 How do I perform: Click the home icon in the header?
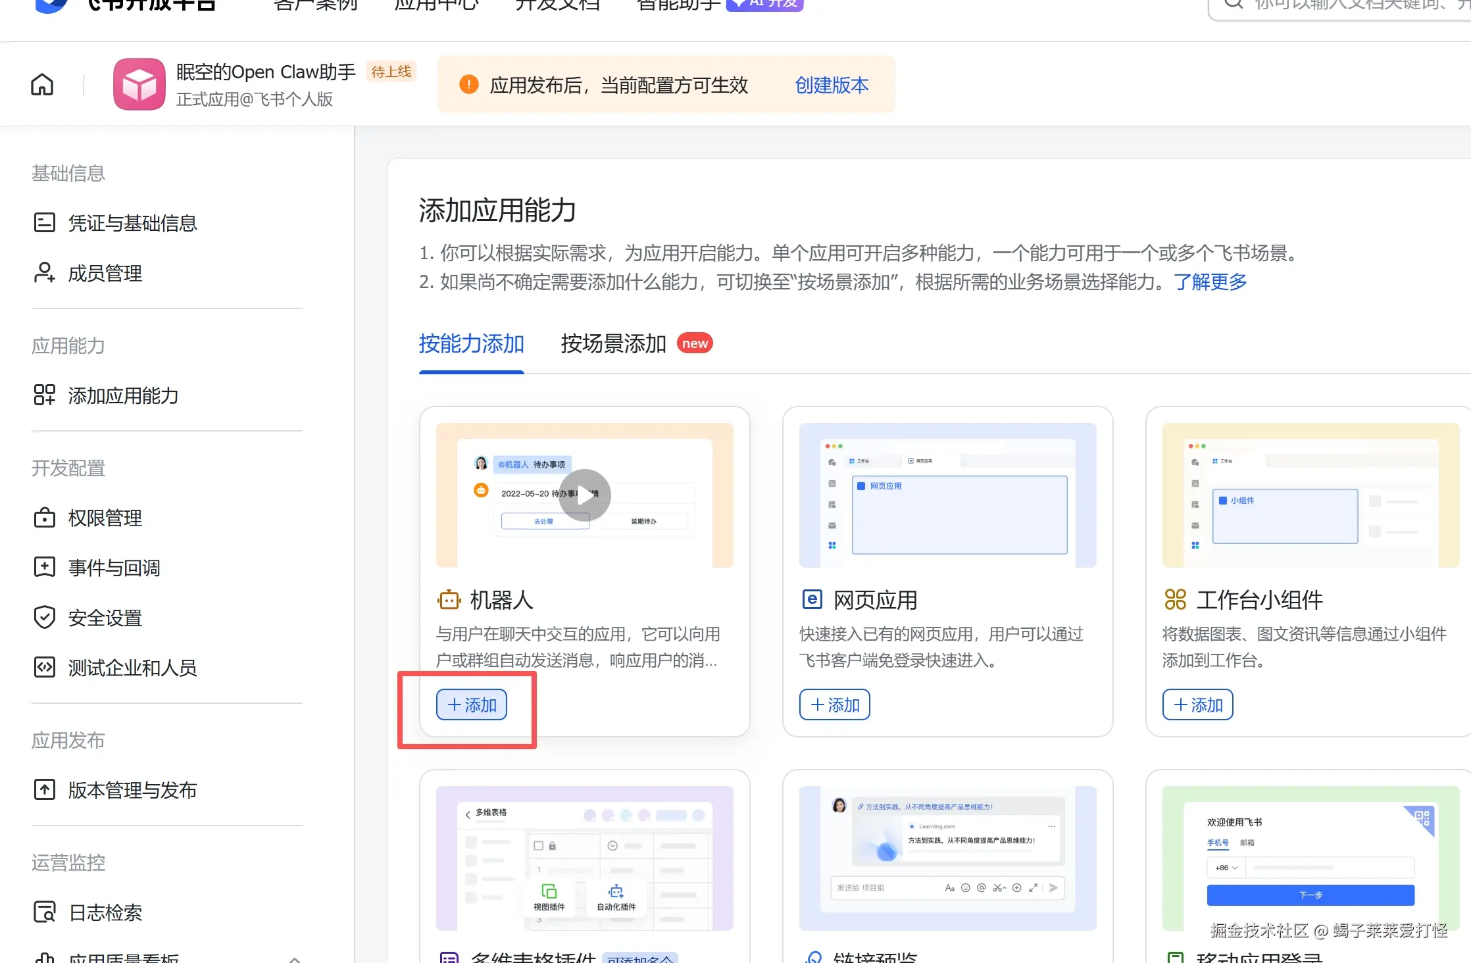click(42, 85)
